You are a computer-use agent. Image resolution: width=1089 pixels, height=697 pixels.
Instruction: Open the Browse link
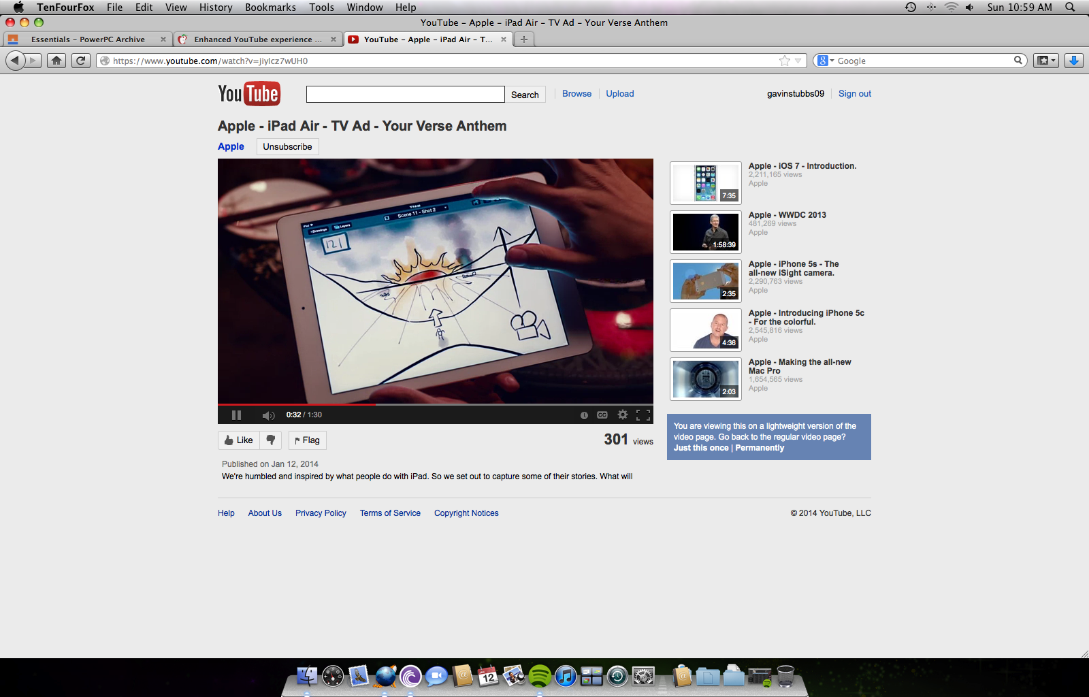tap(576, 94)
